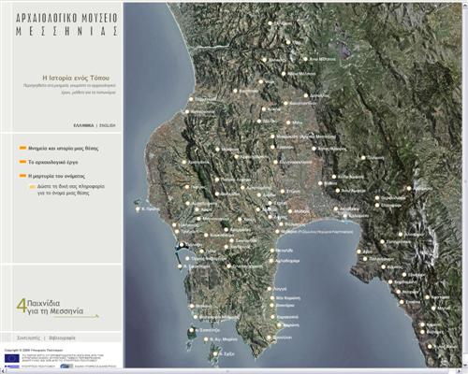Select the Ν. Αγ. Μαριανή marker
468x374 pixels.
pos(206,339)
